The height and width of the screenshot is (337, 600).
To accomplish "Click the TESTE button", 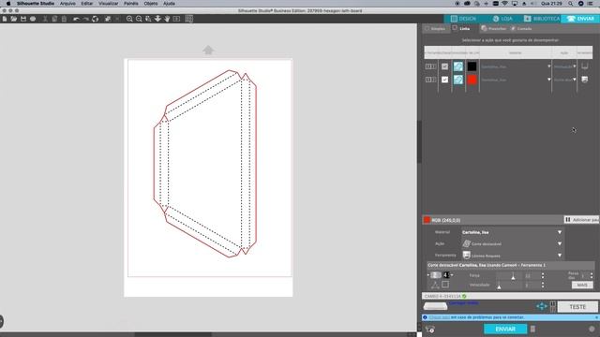I will tap(577, 307).
